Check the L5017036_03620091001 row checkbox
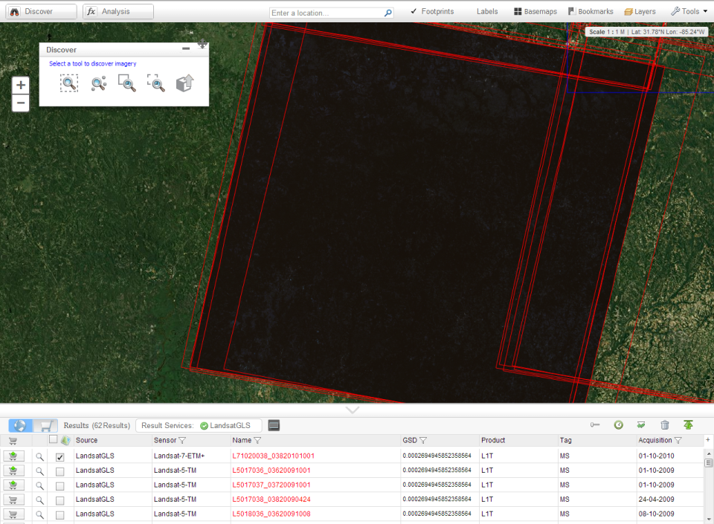Screen dimensions: 714x524 tap(59, 471)
